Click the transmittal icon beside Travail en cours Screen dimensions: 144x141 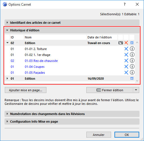pyautogui.click(x=121, y=43)
